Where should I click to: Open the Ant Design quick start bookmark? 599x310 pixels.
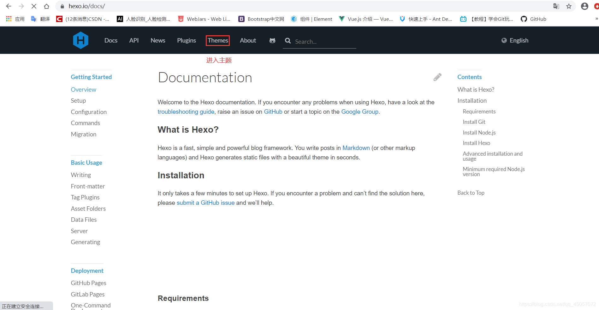(426, 19)
